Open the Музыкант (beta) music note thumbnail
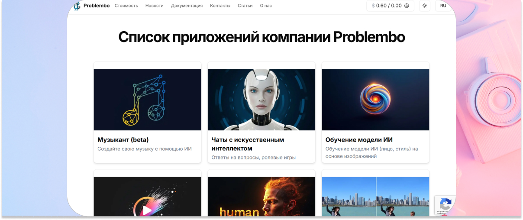The image size is (523, 220). click(148, 100)
